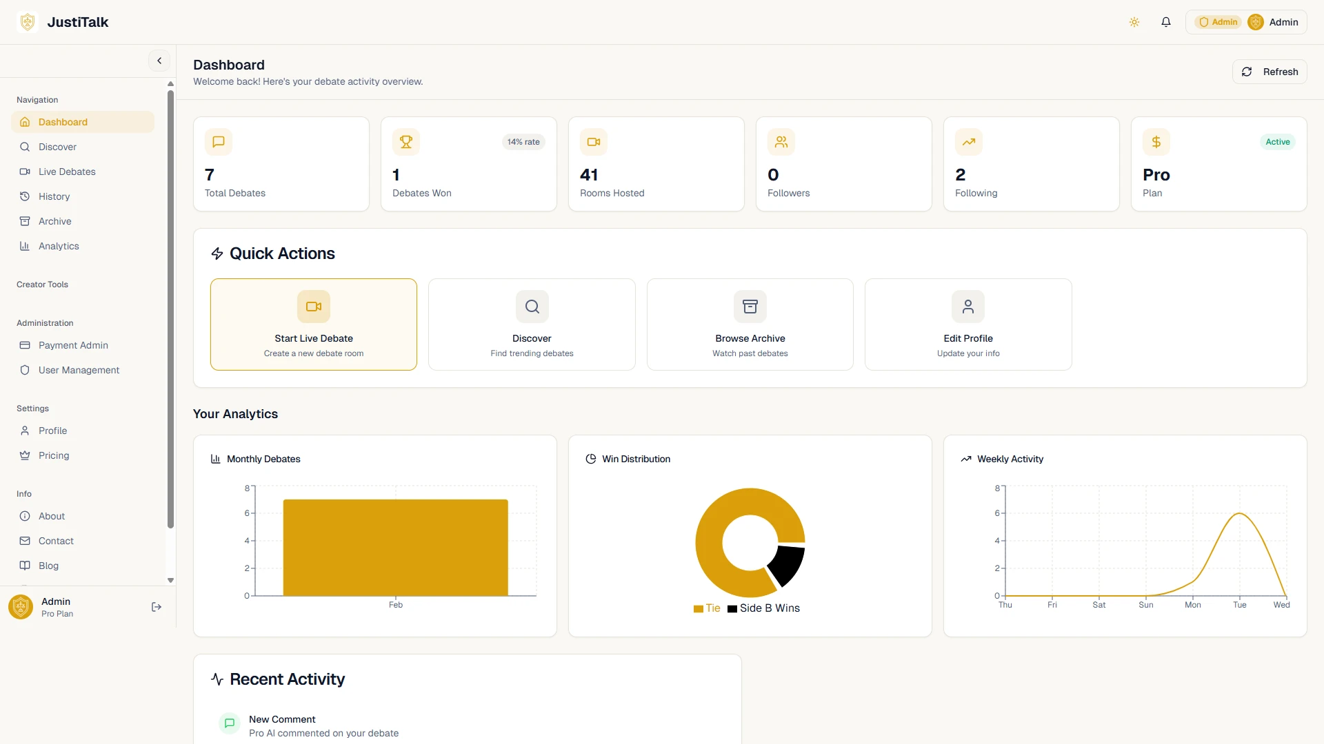The height and width of the screenshot is (744, 1324).
Task: Click the Followers people icon
Action: click(x=781, y=142)
